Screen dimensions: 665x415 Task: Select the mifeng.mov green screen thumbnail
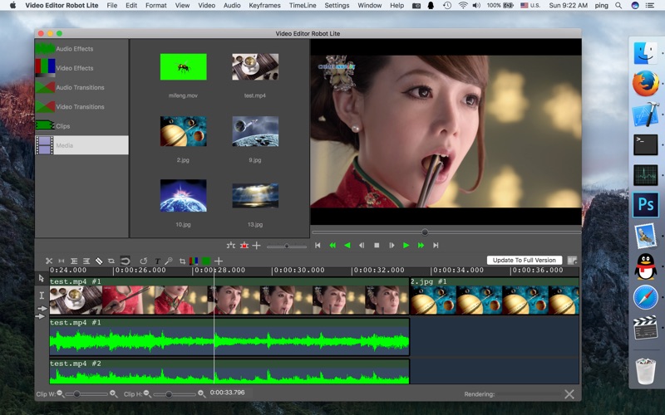point(183,67)
